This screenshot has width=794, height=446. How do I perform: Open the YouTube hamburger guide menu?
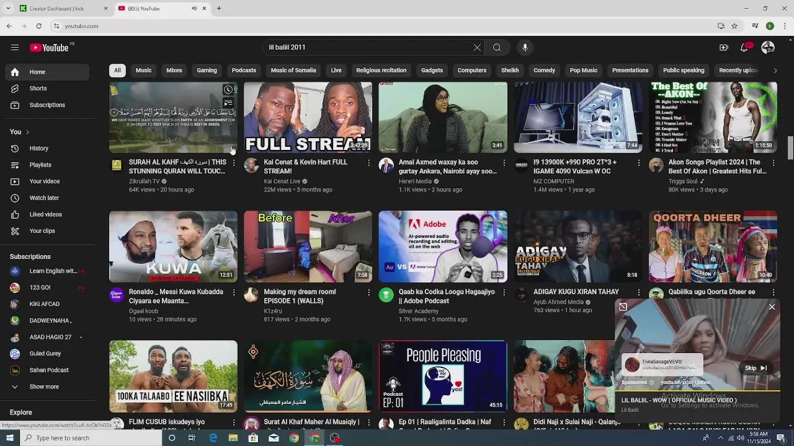coord(15,47)
